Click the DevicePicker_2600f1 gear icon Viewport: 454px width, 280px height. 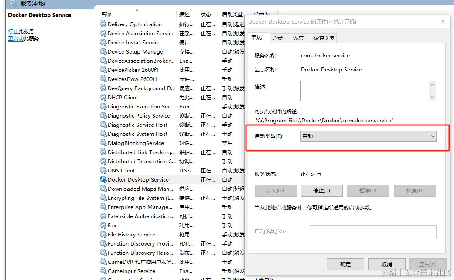pos(103,70)
